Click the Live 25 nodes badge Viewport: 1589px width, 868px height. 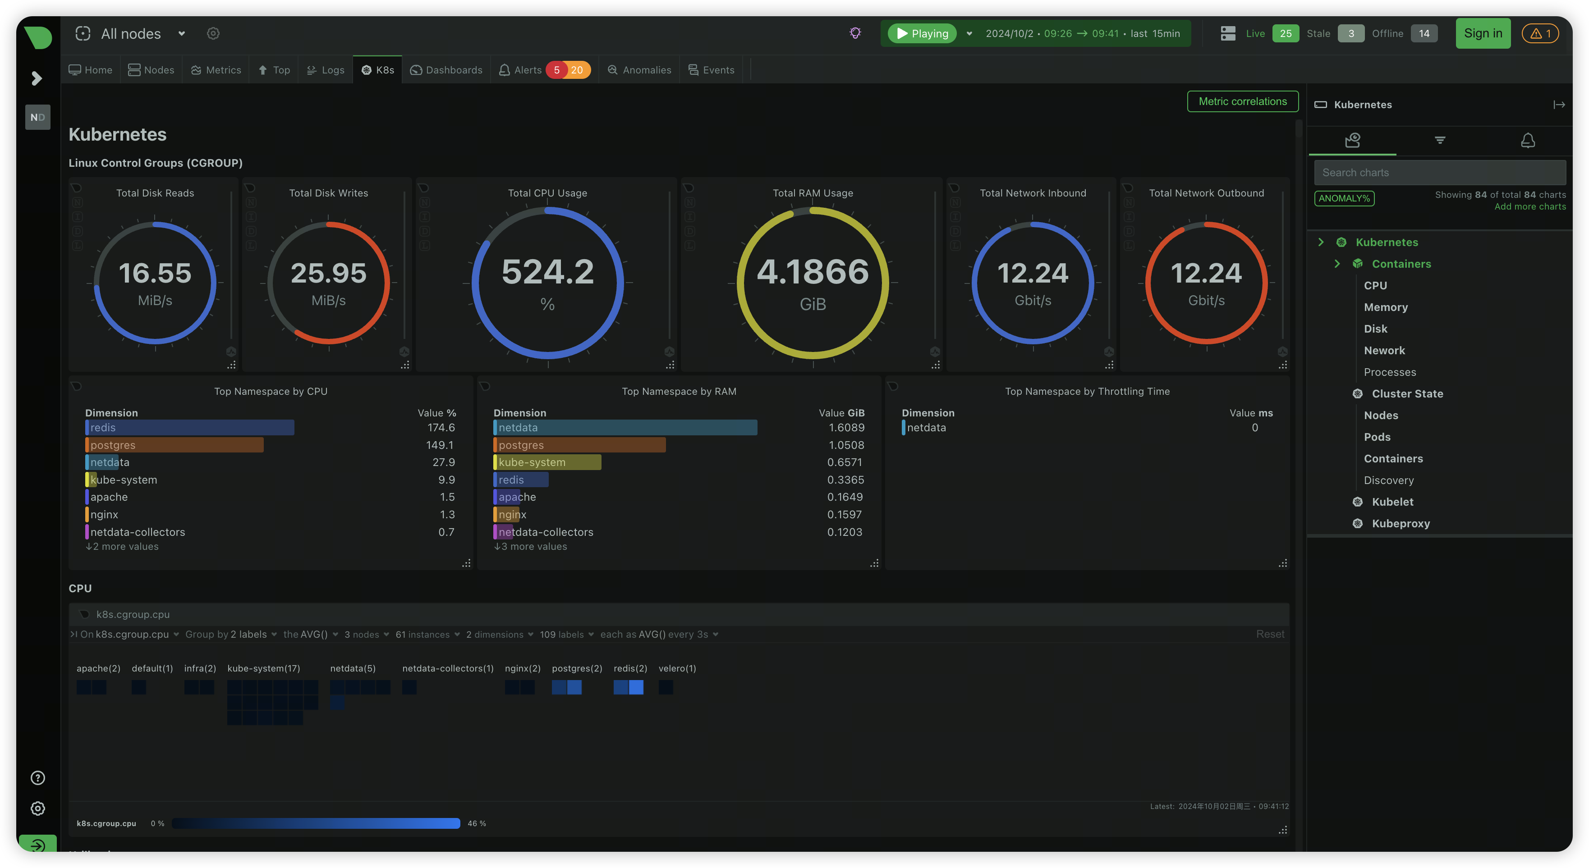tap(1286, 33)
